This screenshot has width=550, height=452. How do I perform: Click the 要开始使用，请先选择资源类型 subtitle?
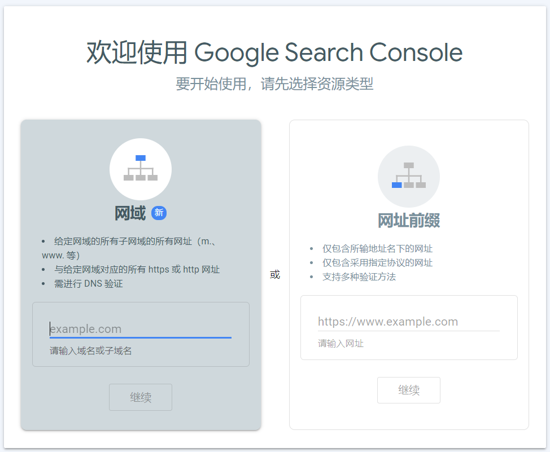(274, 84)
